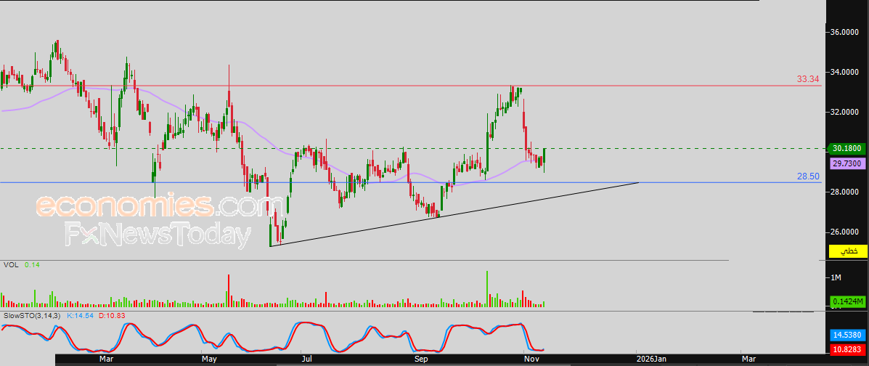The width and height of the screenshot is (869, 366).
Task: Select the blue 14.5380 stochastic K tag
Action: coord(847,336)
